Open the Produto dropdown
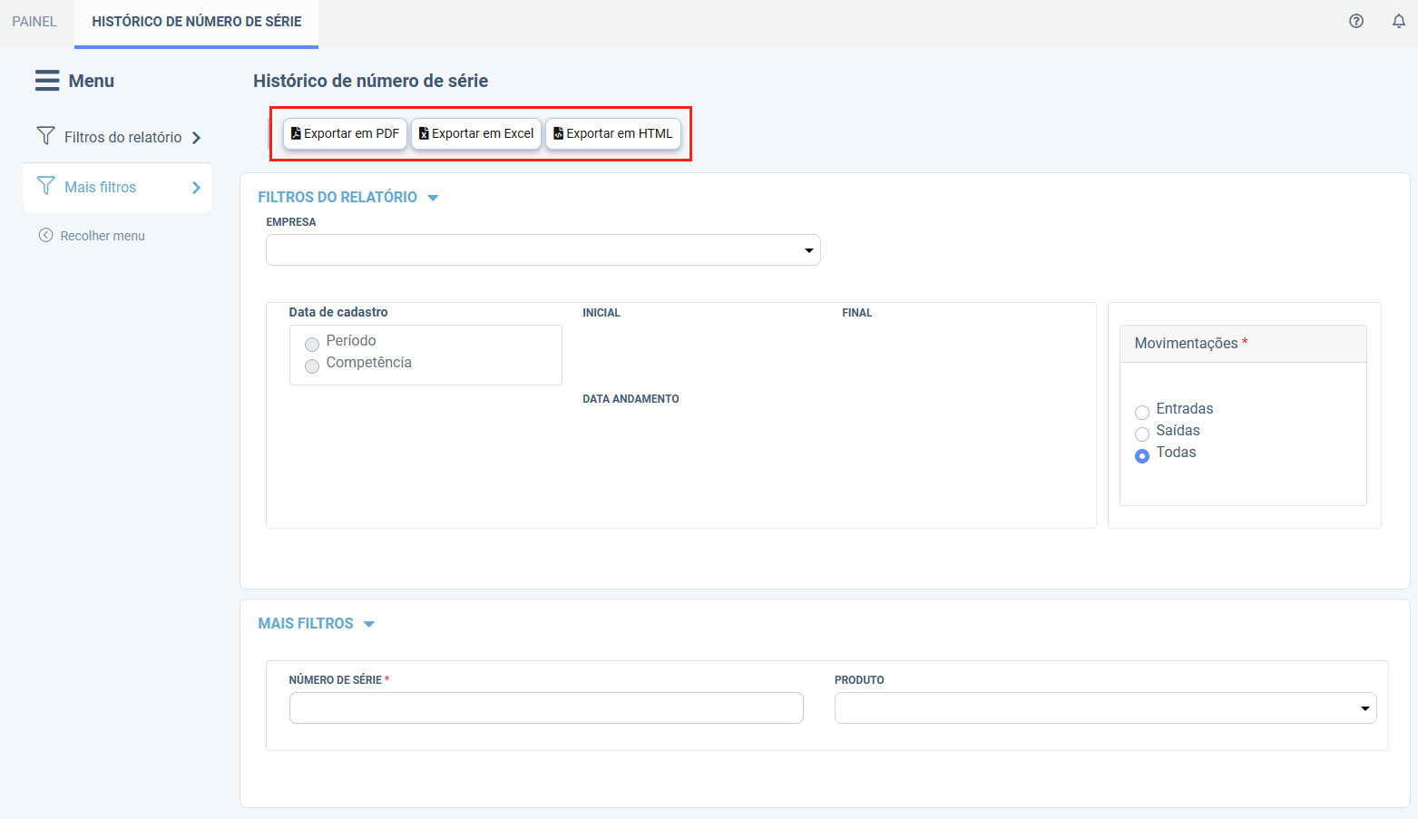Screen dimensions: 1418x819 [1105, 708]
